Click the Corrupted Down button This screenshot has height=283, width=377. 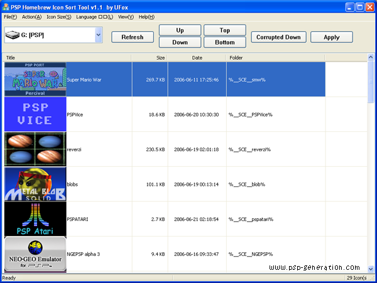pyautogui.click(x=278, y=37)
